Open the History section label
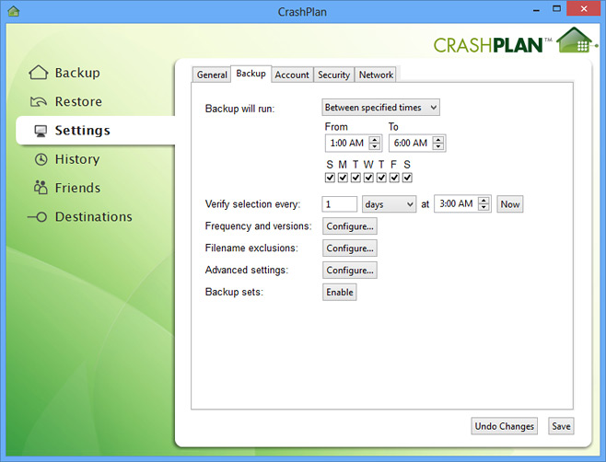 [x=77, y=159]
